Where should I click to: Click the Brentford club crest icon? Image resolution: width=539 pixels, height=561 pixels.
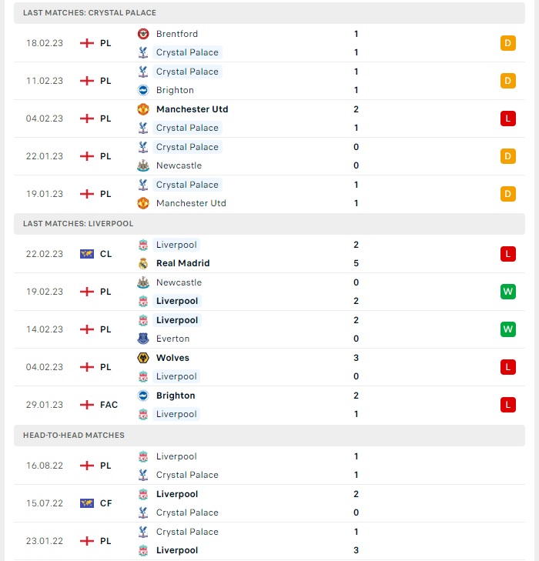click(x=143, y=34)
